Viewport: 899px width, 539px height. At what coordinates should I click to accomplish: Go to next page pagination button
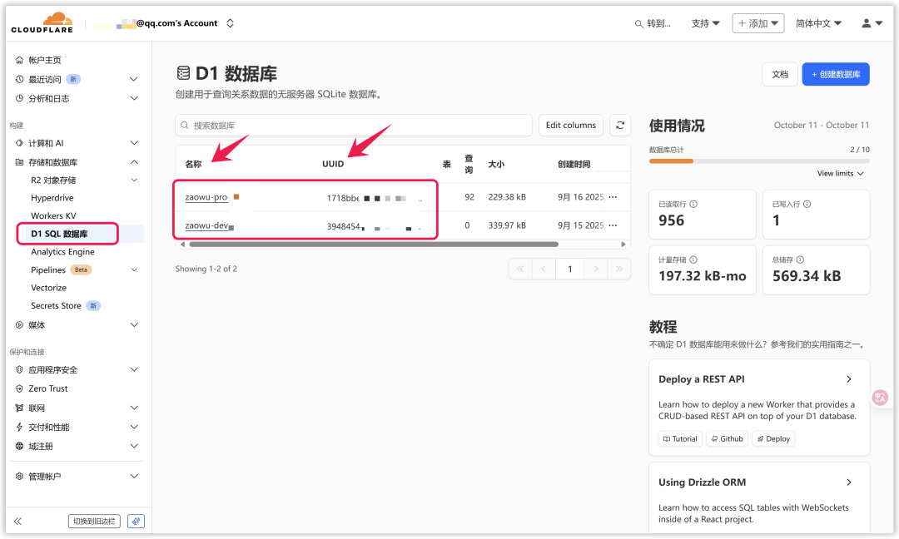[596, 269]
